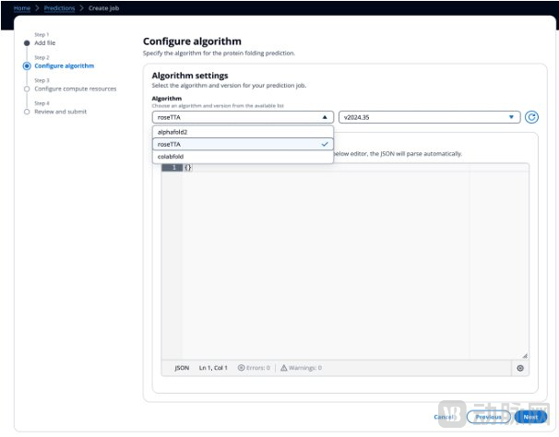Select Step 3 Configure compute resources
The width and height of the screenshot is (559, 437).
click(x=75, y=89)
